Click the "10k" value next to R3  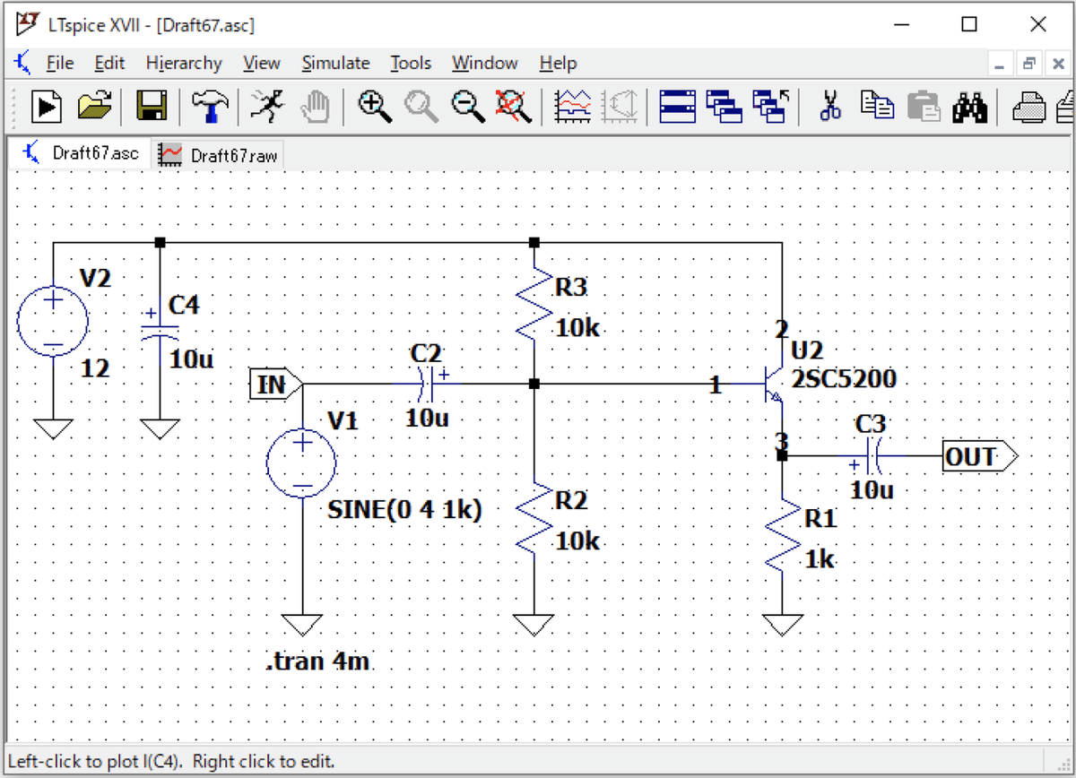577,327
